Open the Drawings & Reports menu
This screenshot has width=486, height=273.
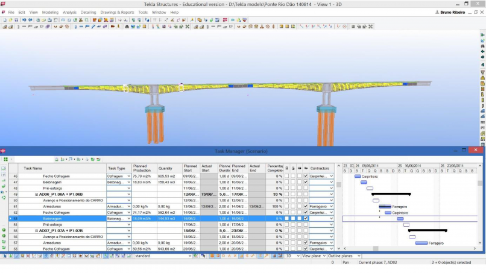coord(117,12)
